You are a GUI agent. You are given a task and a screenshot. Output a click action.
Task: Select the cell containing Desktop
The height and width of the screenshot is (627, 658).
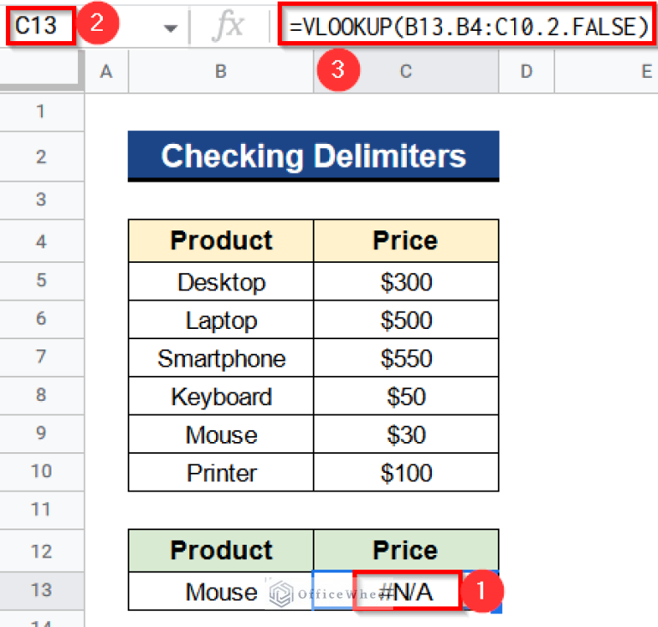pyautogui.click(x=221, y=282)
